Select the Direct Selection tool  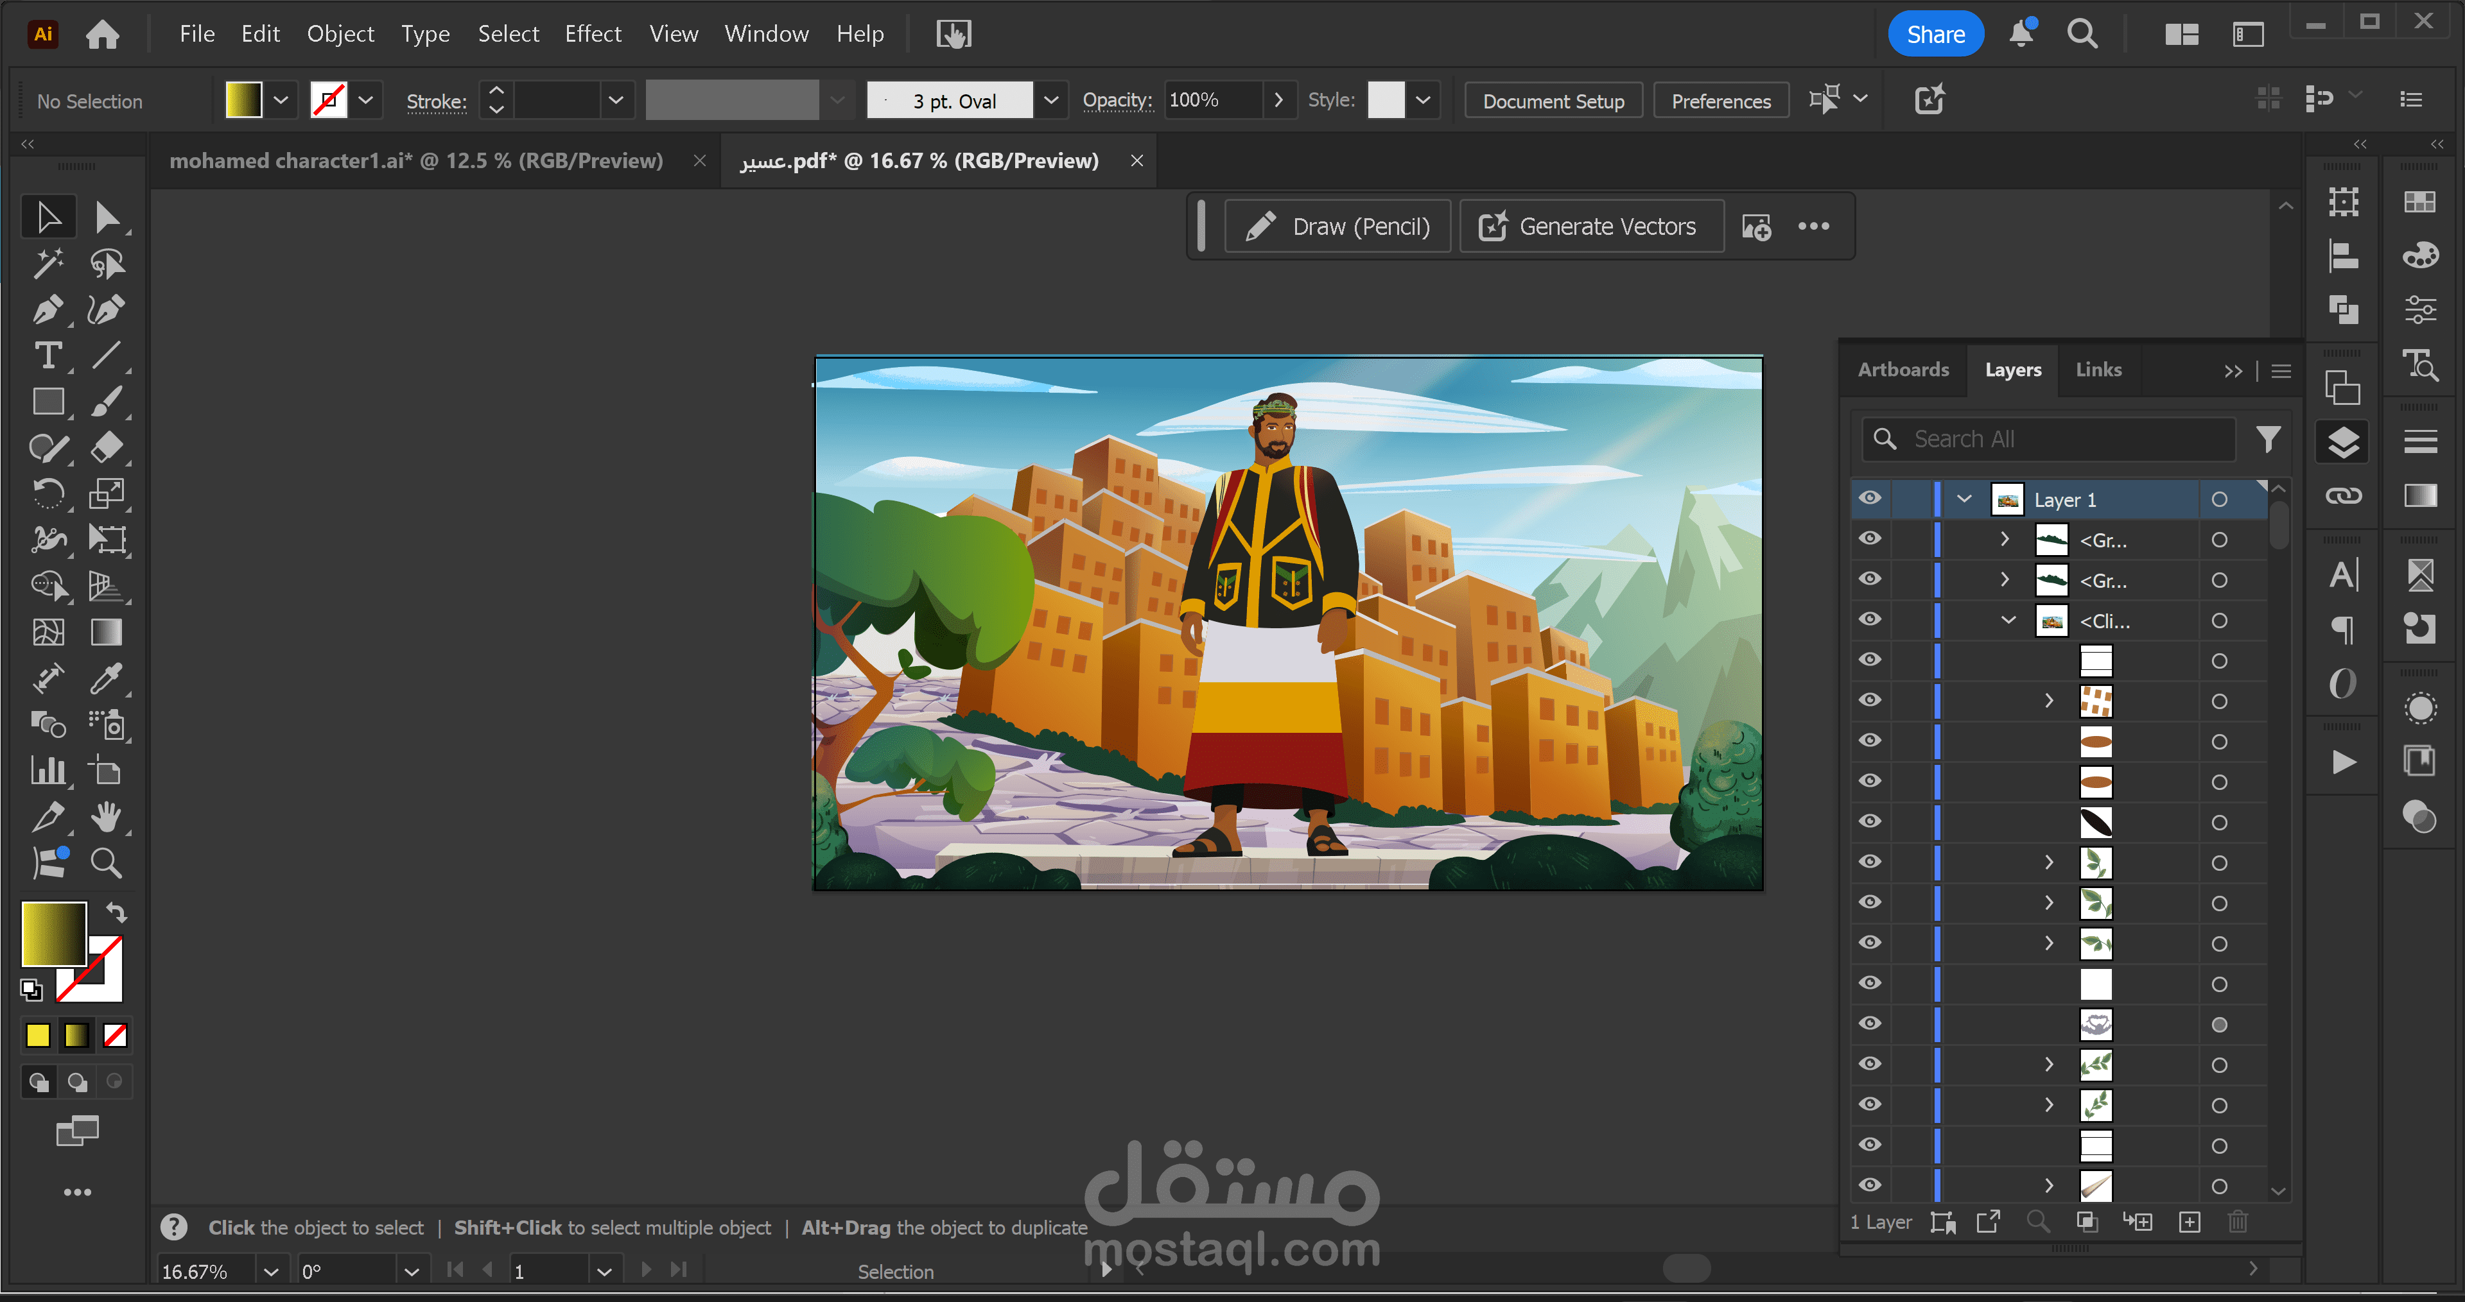(107, 217)
